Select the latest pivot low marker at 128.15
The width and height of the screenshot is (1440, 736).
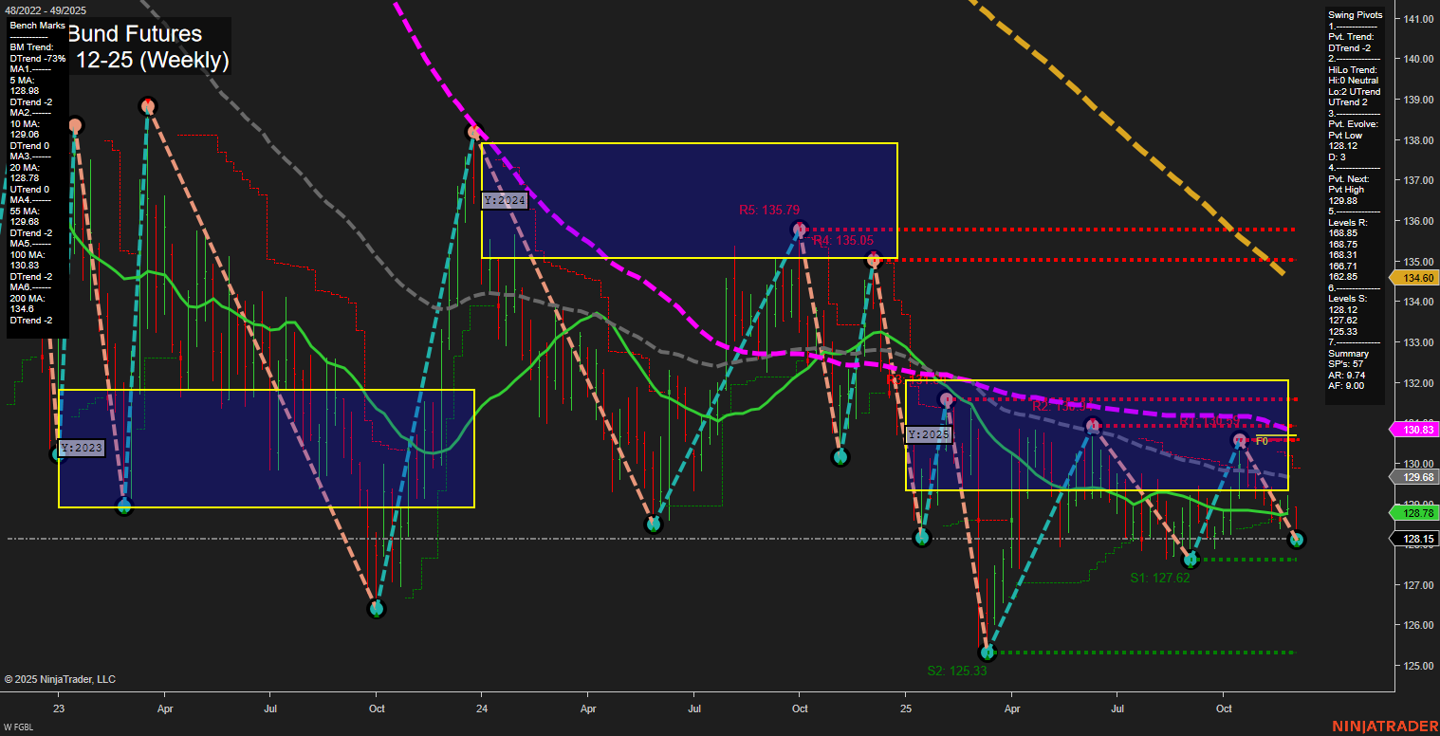click(1298, 539)
